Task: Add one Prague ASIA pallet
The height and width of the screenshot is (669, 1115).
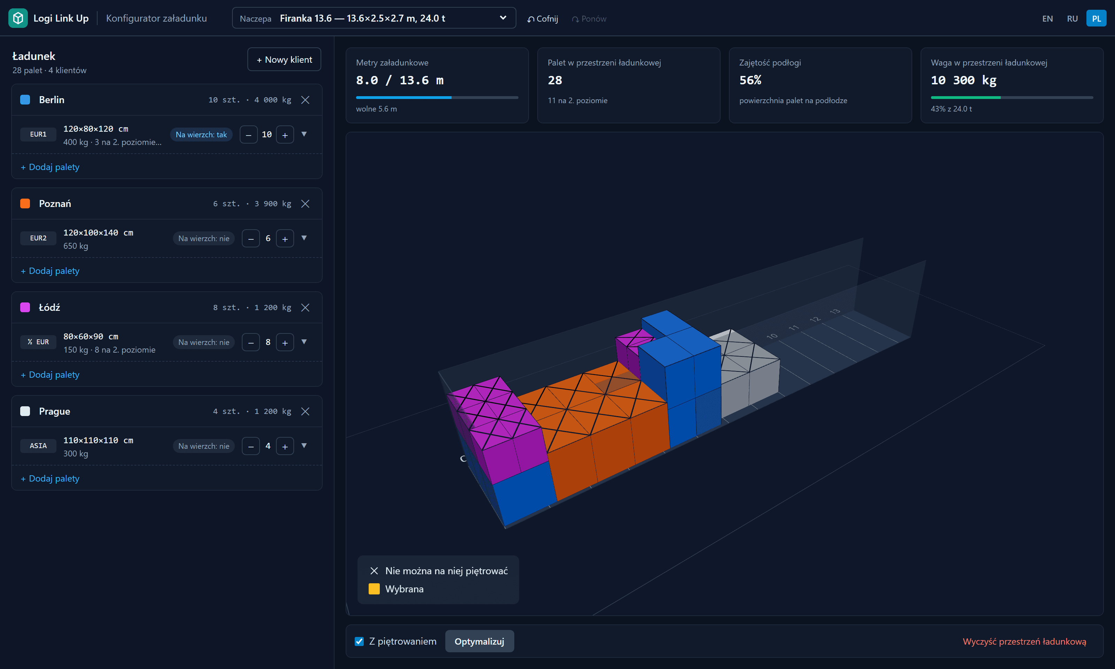Action: 285,446
